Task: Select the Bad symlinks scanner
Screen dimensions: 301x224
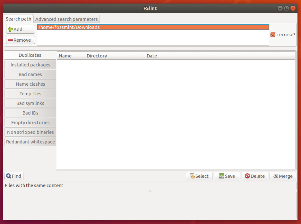Action: [30, 103]
